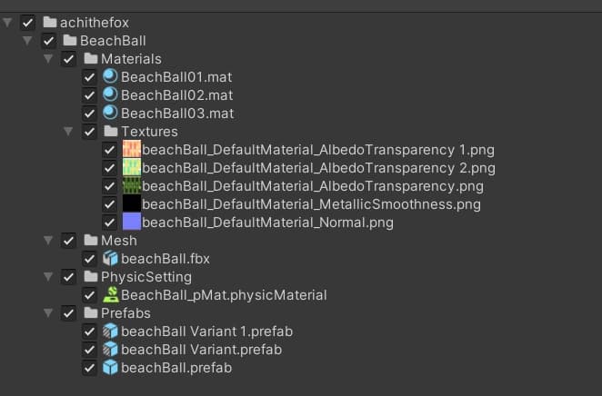Select BeachBall_pMat.physicMaterial file name
The image size is (602, 396).
tap(224, 295)
